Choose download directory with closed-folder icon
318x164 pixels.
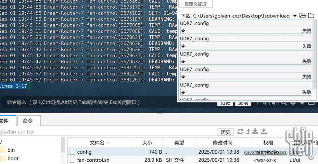(311, 16)
